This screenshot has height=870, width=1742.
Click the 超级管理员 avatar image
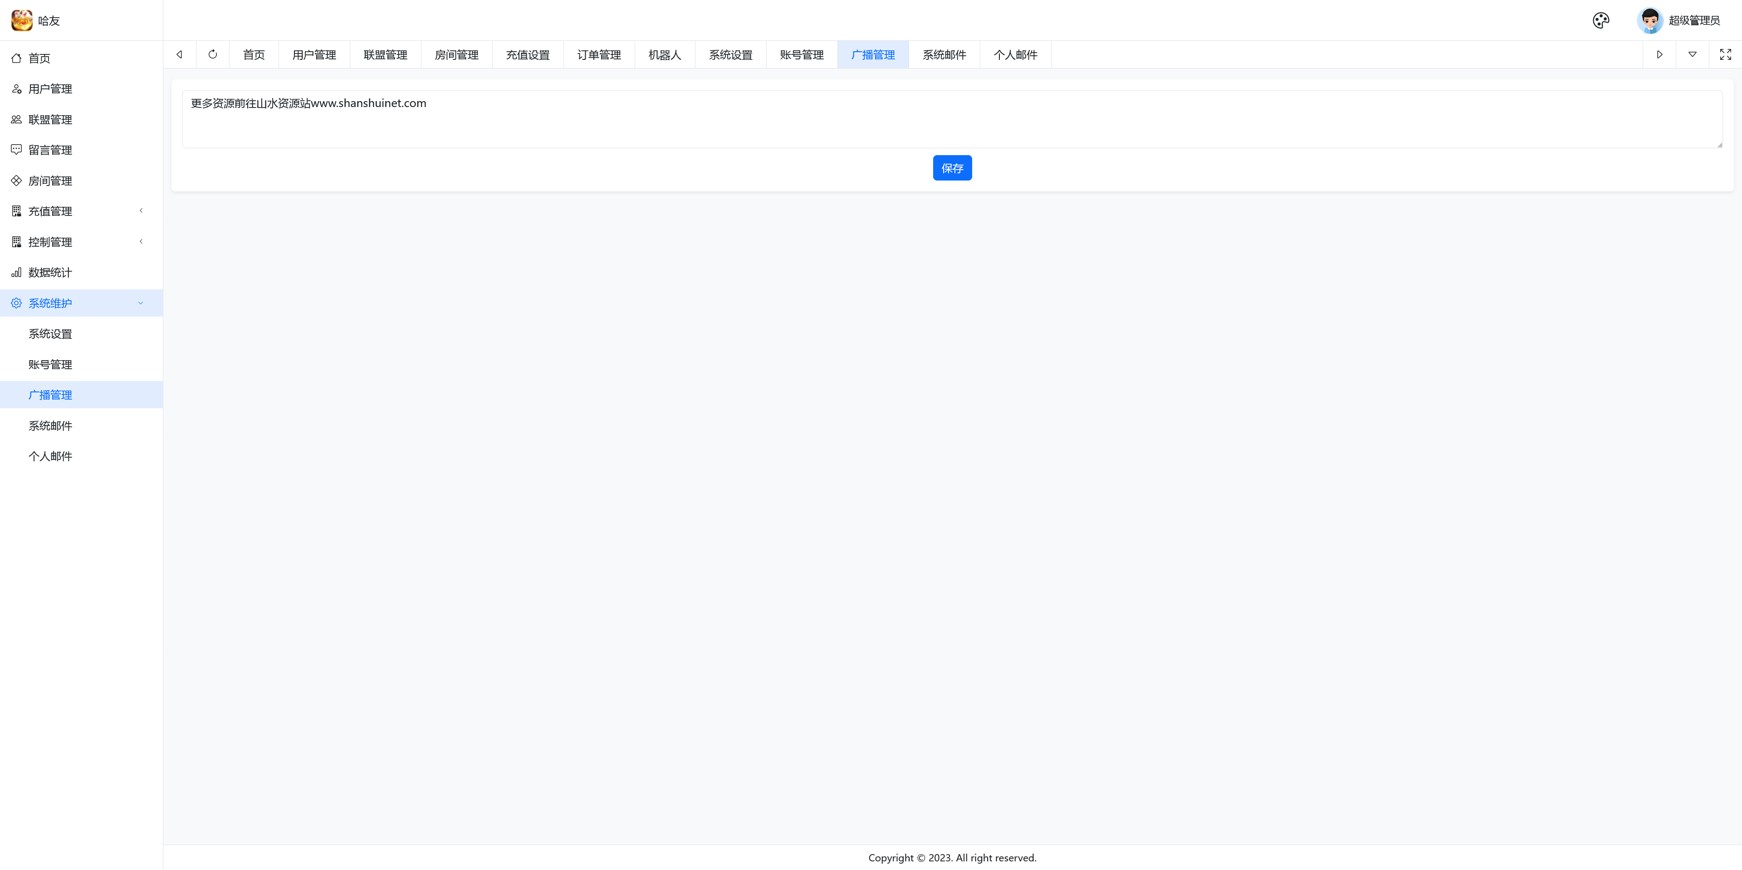(1649, 20)
